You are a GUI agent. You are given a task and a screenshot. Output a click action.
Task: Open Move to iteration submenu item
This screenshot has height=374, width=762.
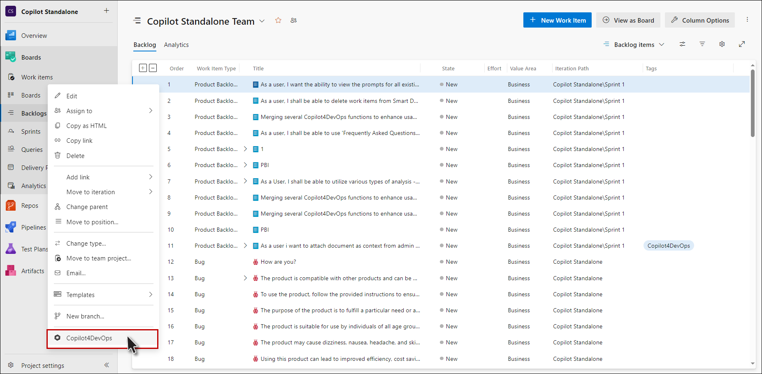tap(103, 192)
